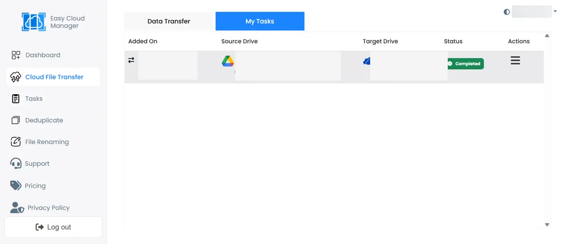Open the Dashboard grid icon

click(x=16, y=55)
